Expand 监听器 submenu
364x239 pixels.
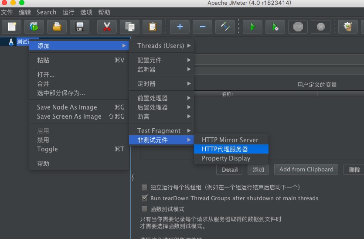click(162, 69)
